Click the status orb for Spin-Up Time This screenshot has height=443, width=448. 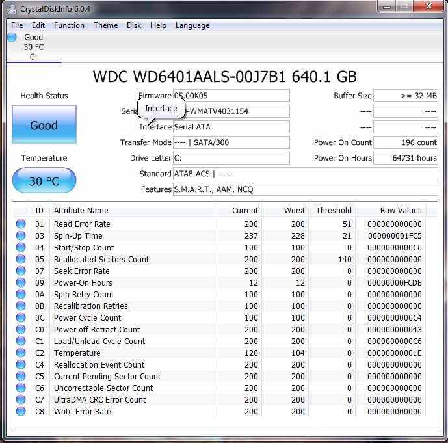click(x=21, y=236)
